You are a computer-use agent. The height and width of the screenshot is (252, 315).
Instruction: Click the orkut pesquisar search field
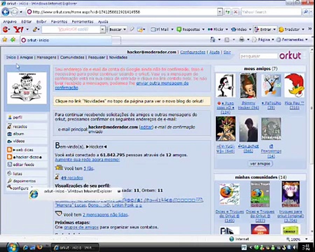point(259,56)
